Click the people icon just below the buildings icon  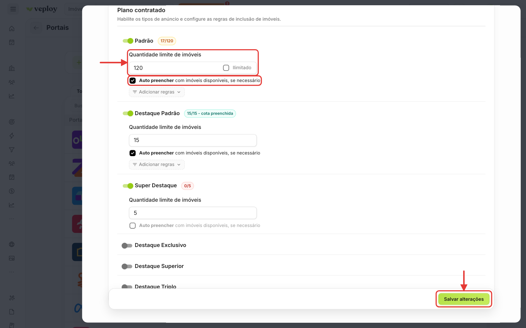pos(12,82)
